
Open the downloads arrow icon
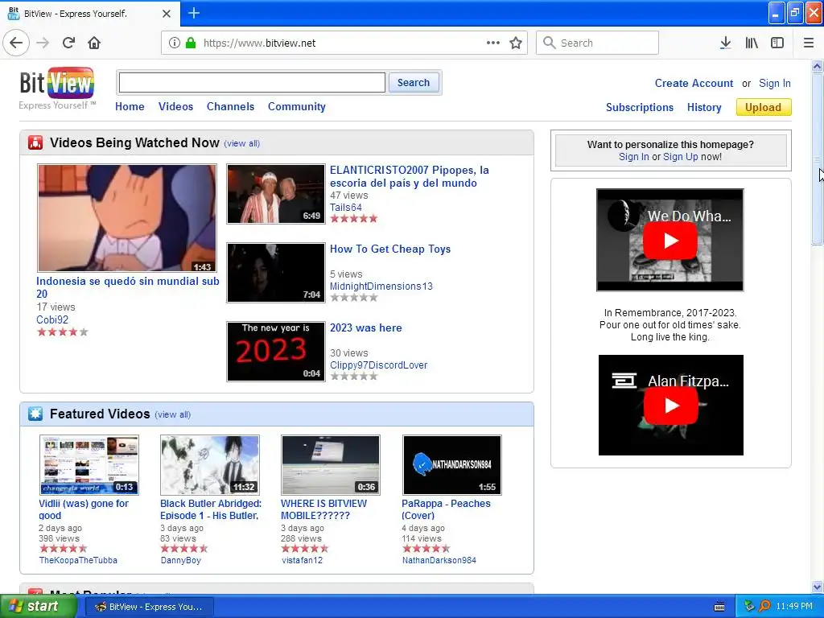[725, 43]
